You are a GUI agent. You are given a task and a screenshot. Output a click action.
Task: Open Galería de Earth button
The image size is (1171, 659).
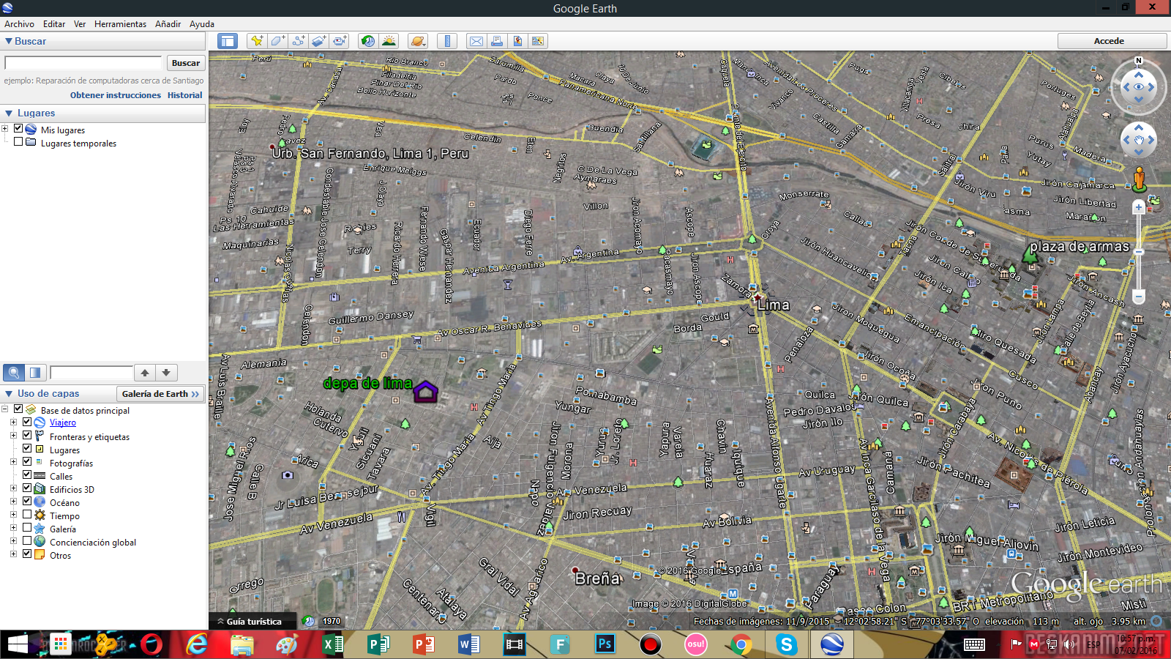[x=160, y=393]
